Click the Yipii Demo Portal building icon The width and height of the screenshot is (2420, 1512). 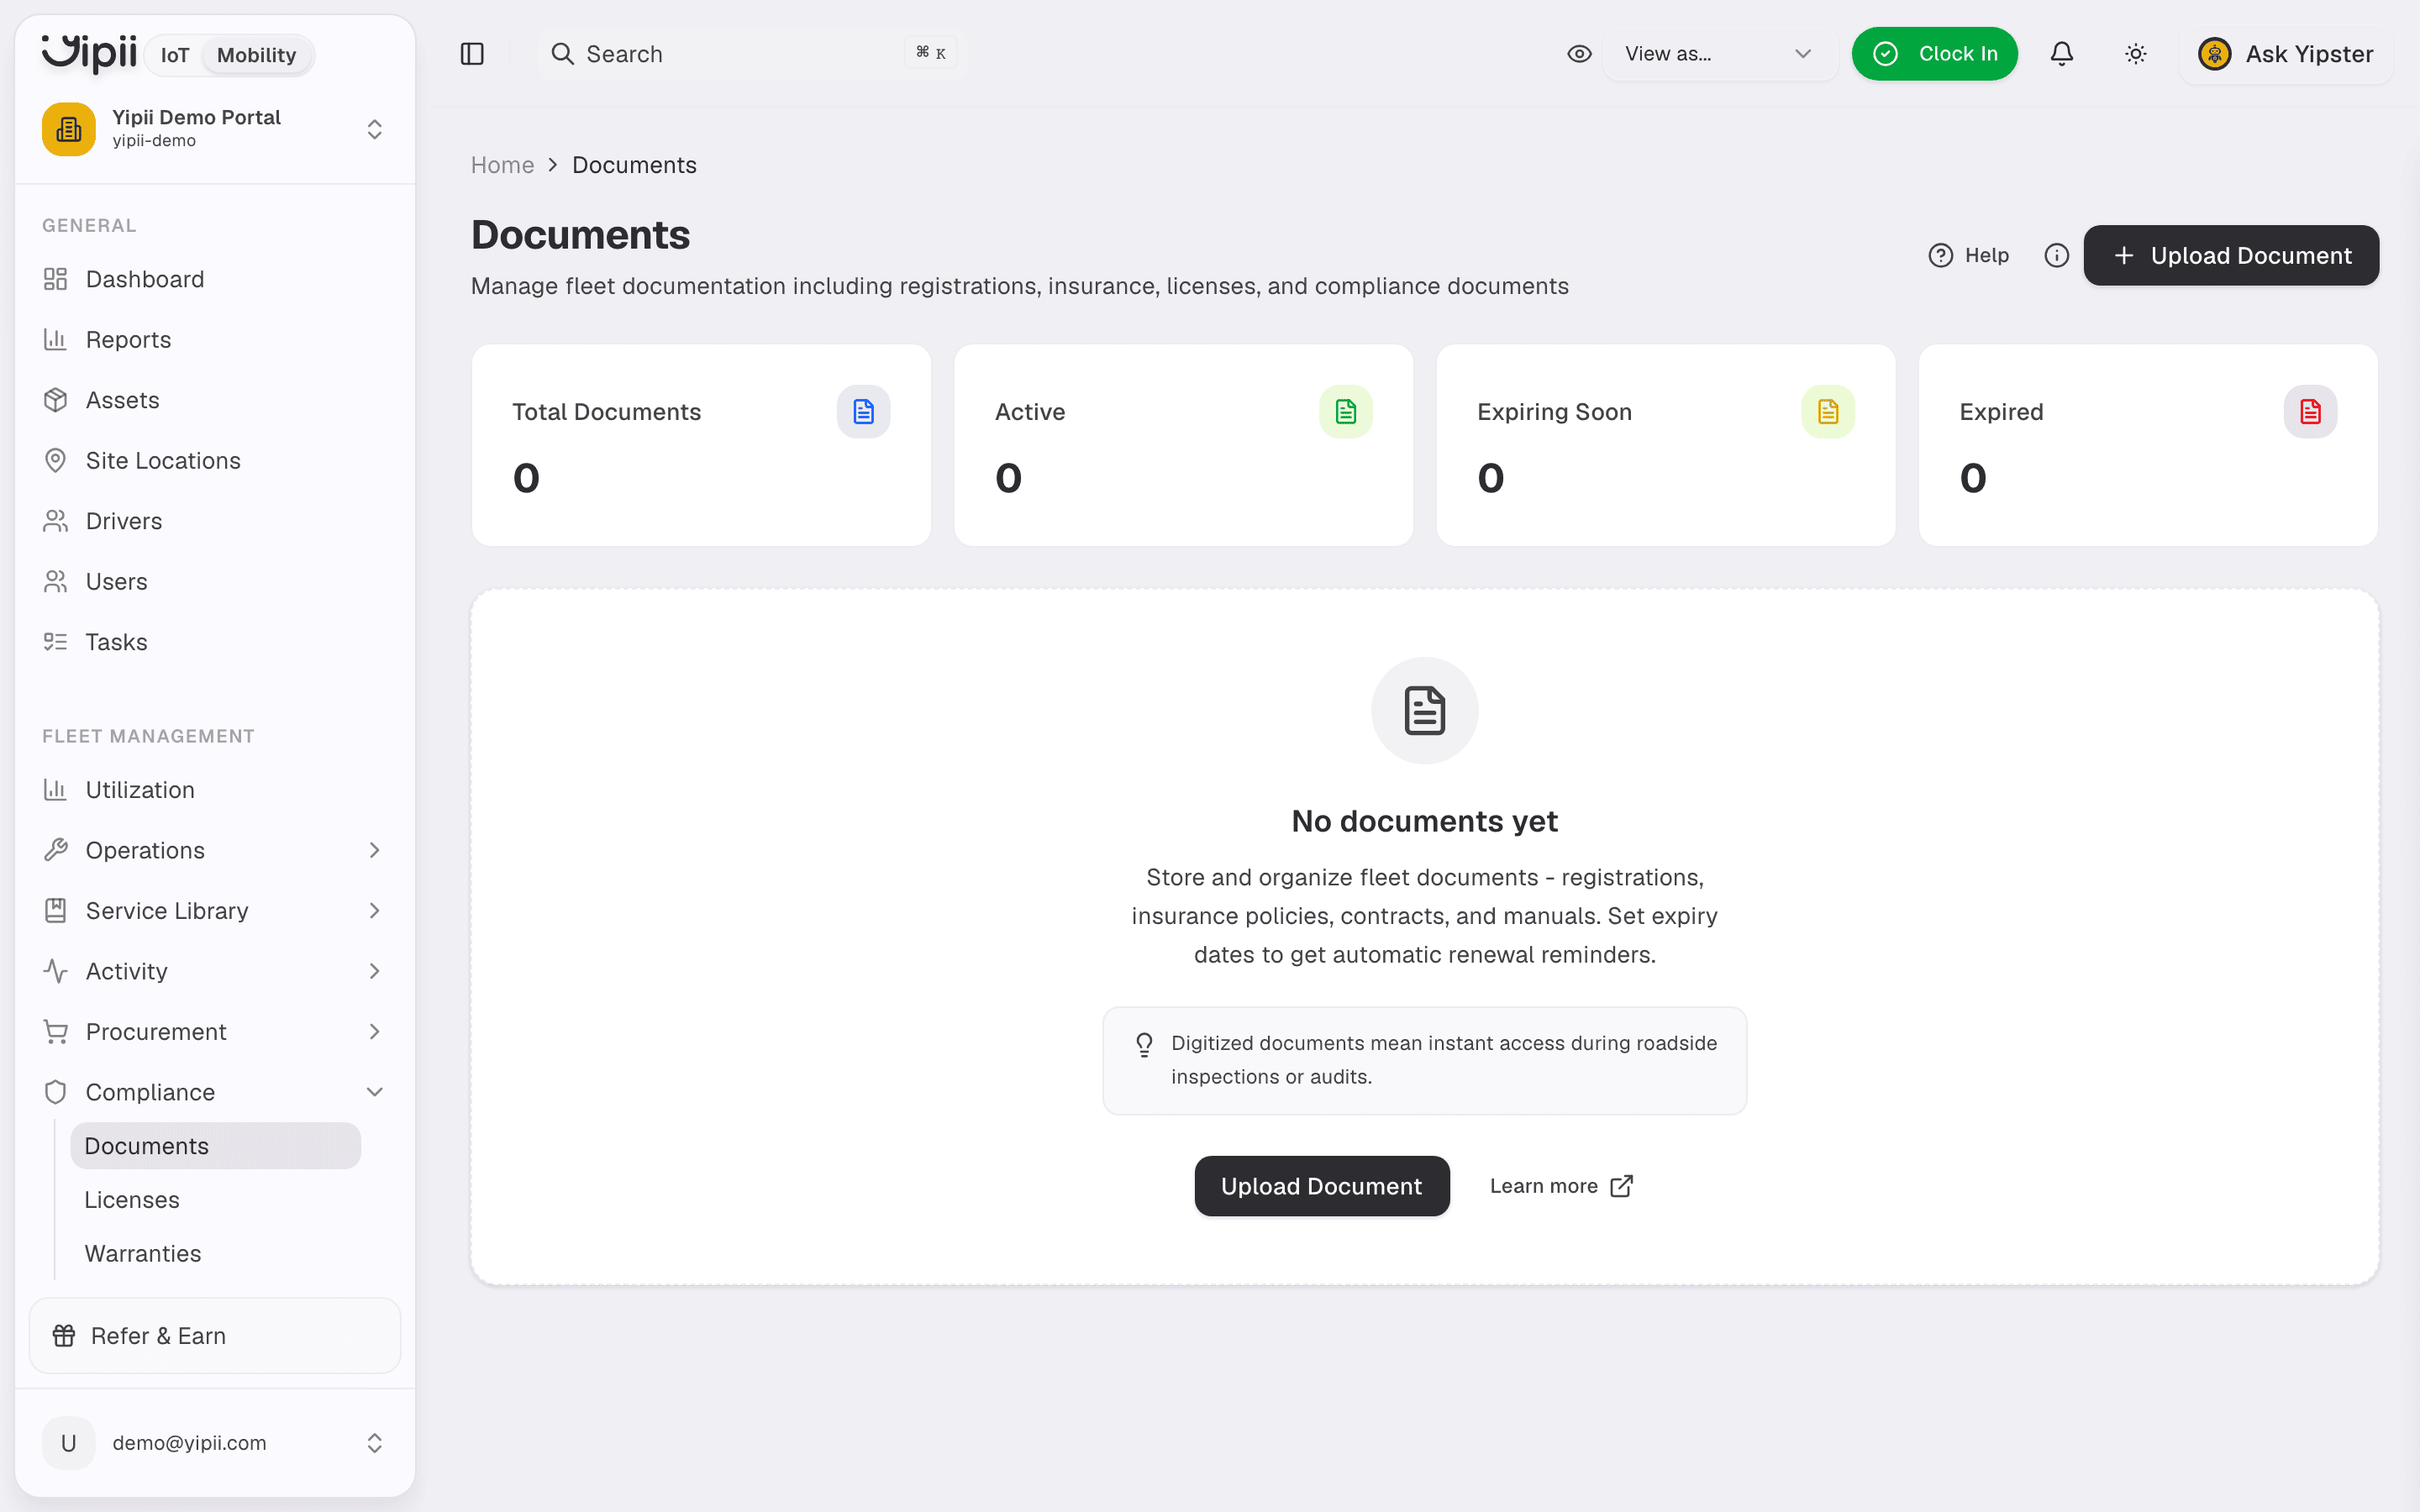69,129
